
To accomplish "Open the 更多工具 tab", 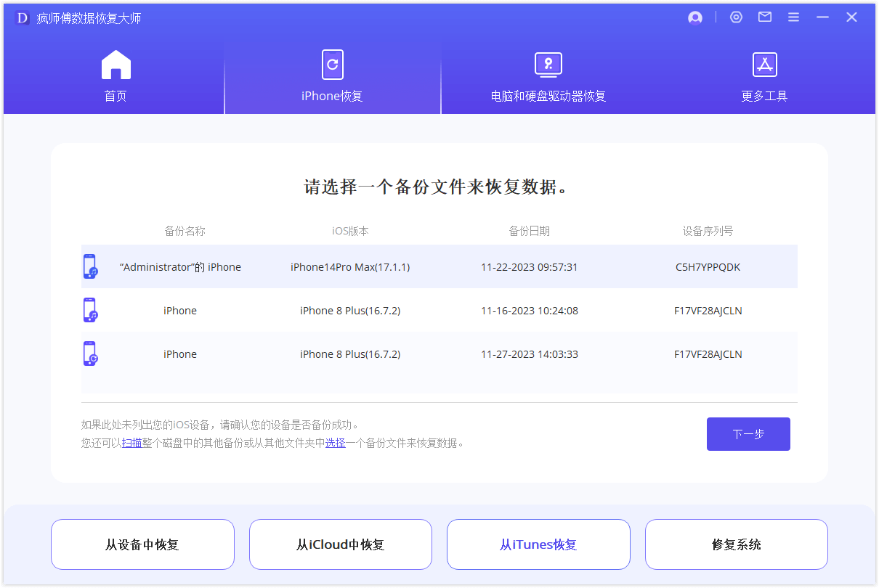I will 764,76.
